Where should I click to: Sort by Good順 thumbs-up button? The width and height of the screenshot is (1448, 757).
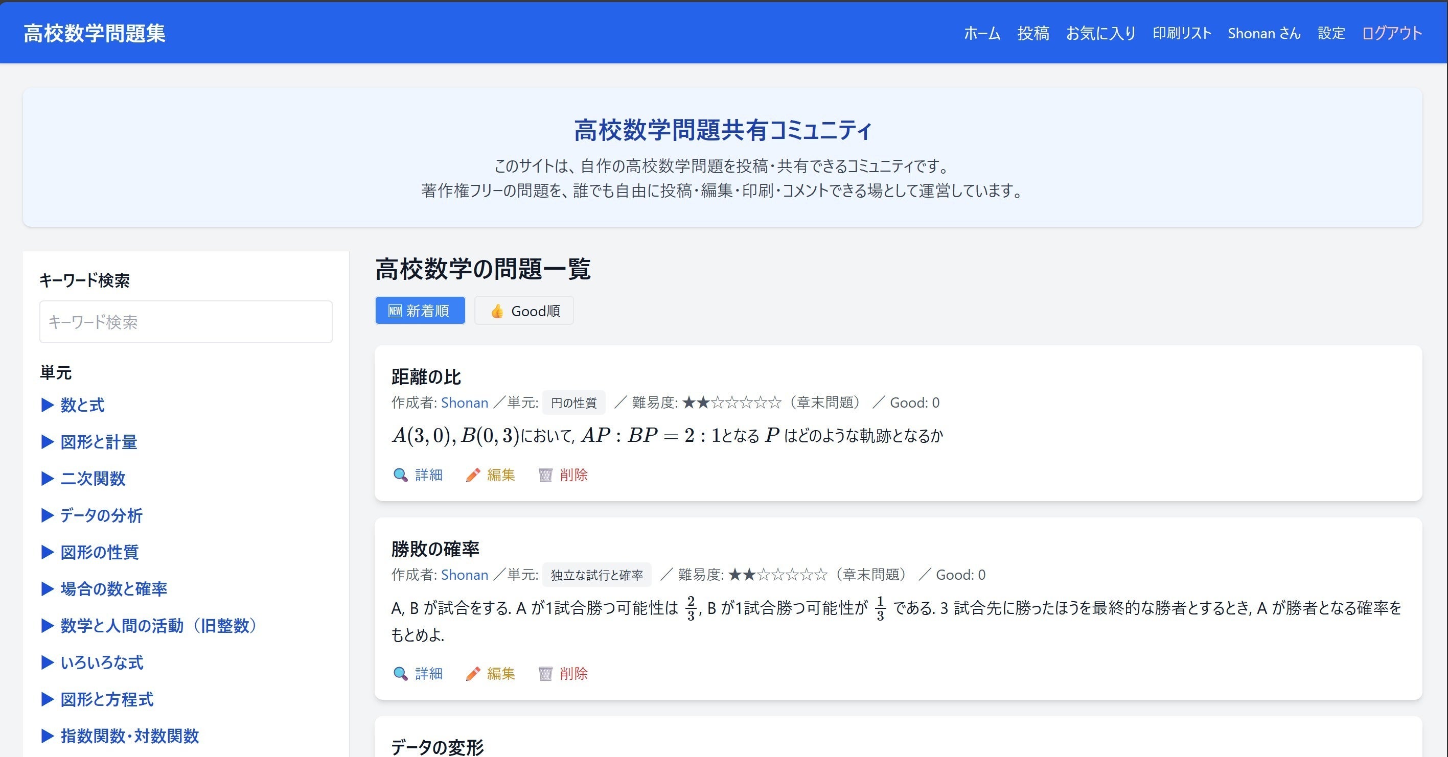524,311
